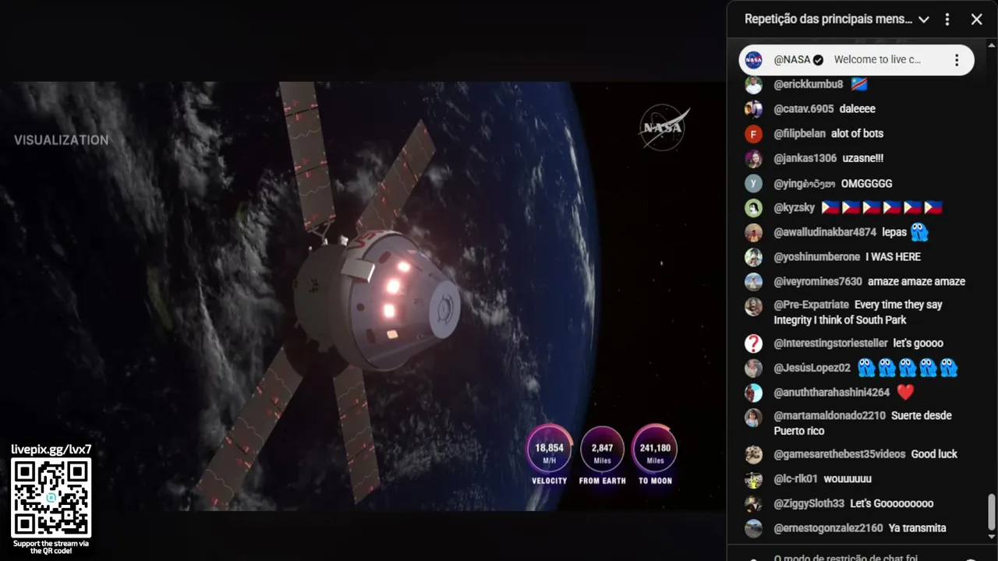Click the 'wouuuuuu' chat message
This screenshot has width=998, height=561.
pos(848,479)
